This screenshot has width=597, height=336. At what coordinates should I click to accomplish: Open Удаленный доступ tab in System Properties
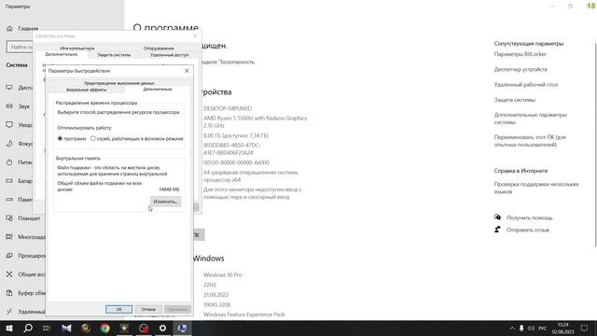[170, 55]
